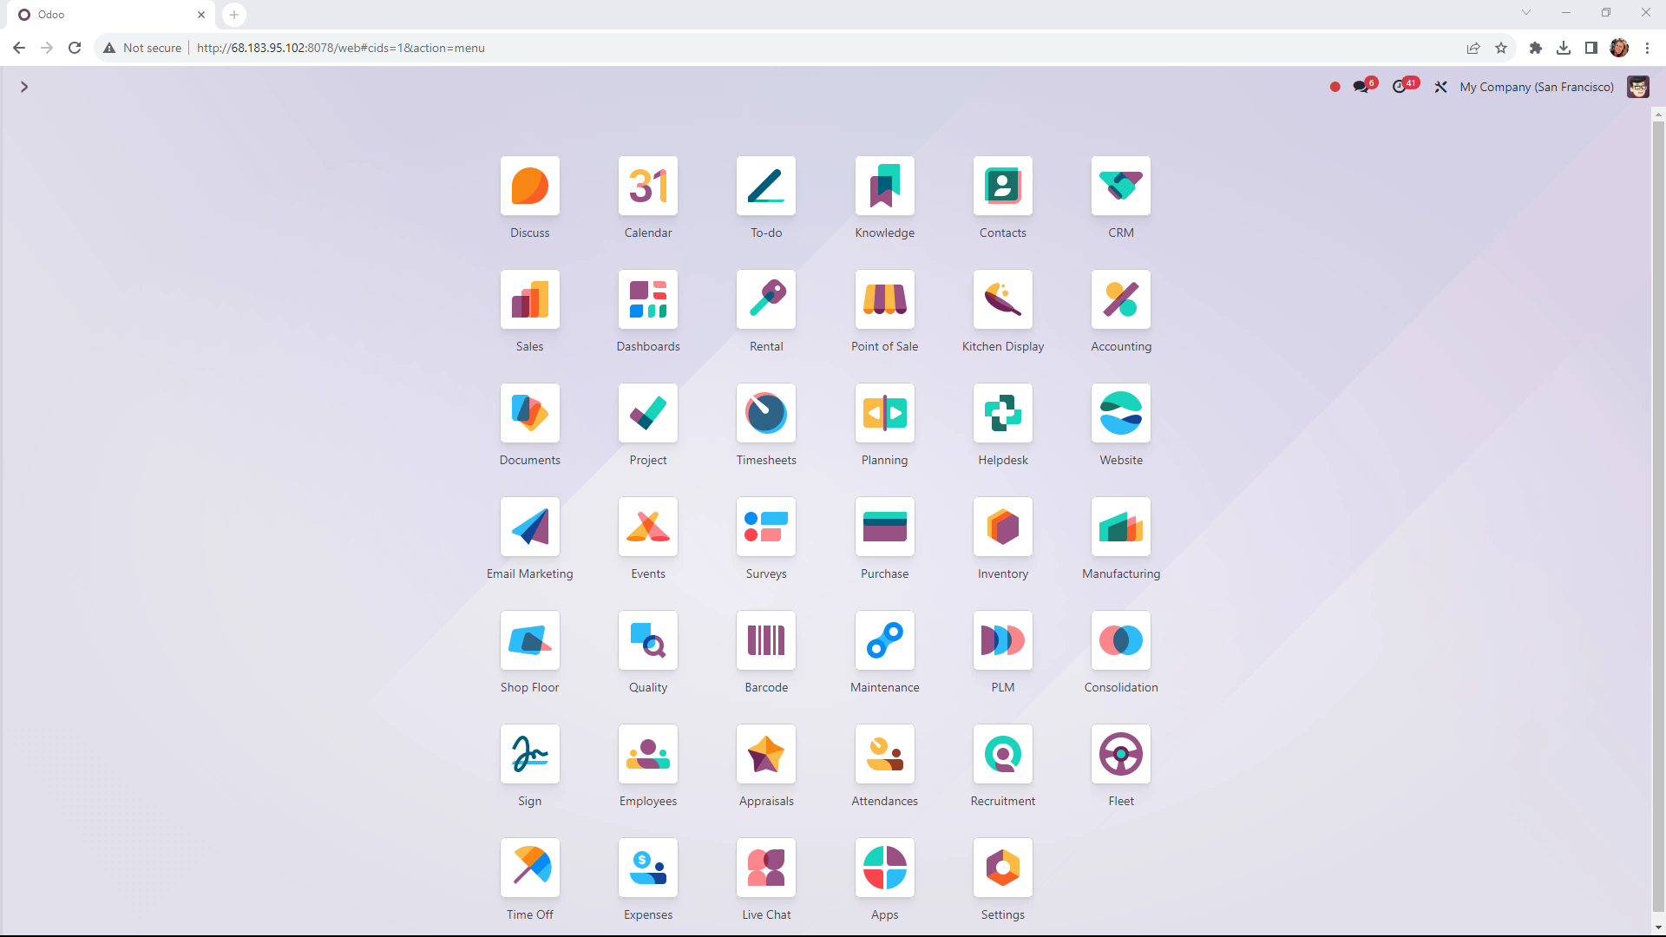Launch the Manufacturing app
This screenshot has width=1666, height=937.
pos(1120,527)
